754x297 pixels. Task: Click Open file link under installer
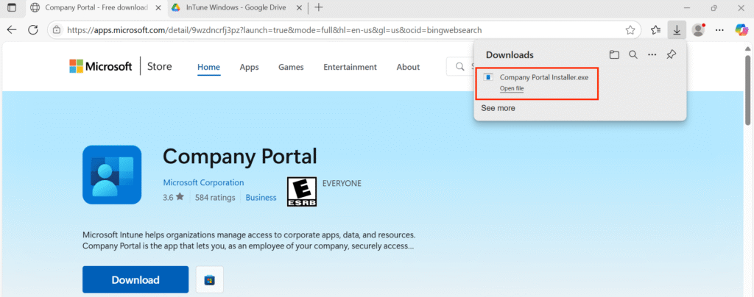[x=512, y=88]
